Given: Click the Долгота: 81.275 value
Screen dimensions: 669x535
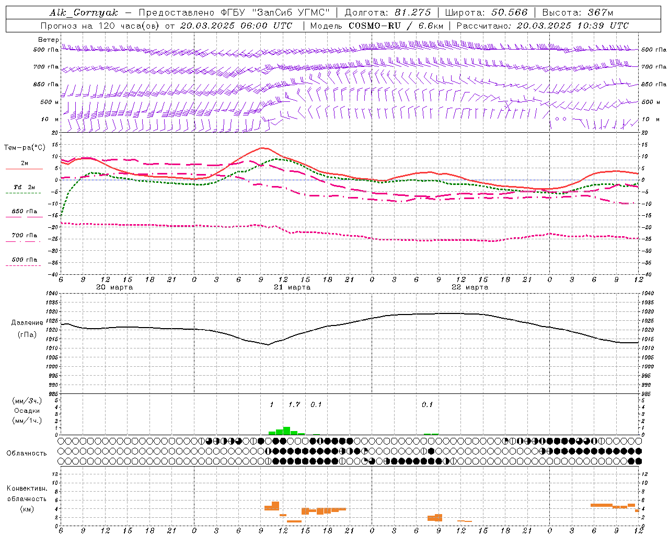Looking at the screenshot, I should pos(388,13).
